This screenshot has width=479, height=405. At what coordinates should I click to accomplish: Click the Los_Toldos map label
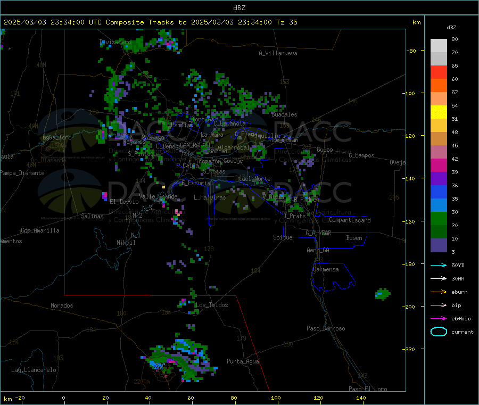212,305
